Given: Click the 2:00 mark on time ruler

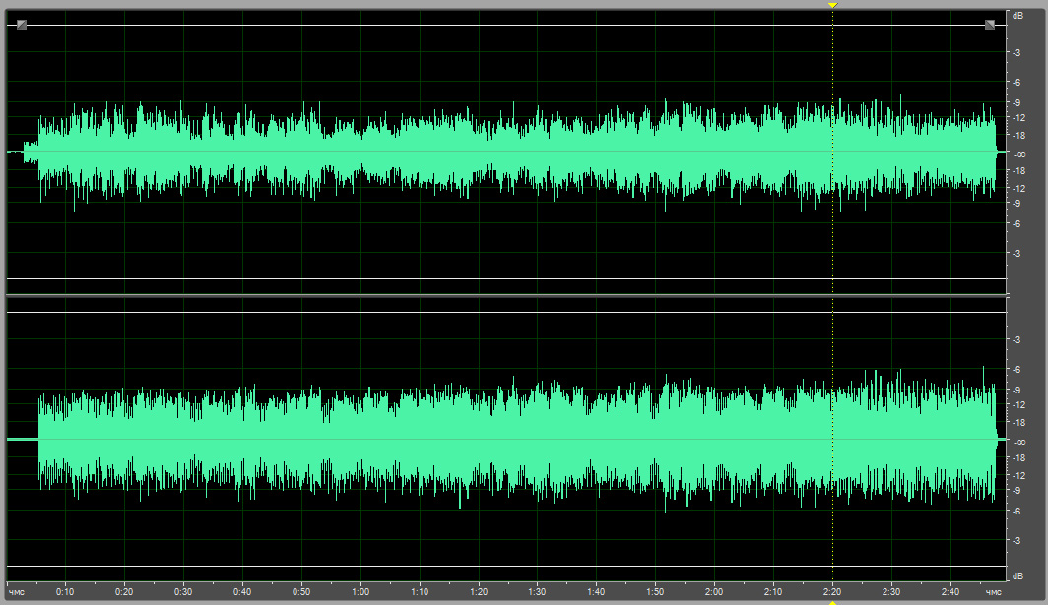Looking at the screenshot, I should pos(714,592).
